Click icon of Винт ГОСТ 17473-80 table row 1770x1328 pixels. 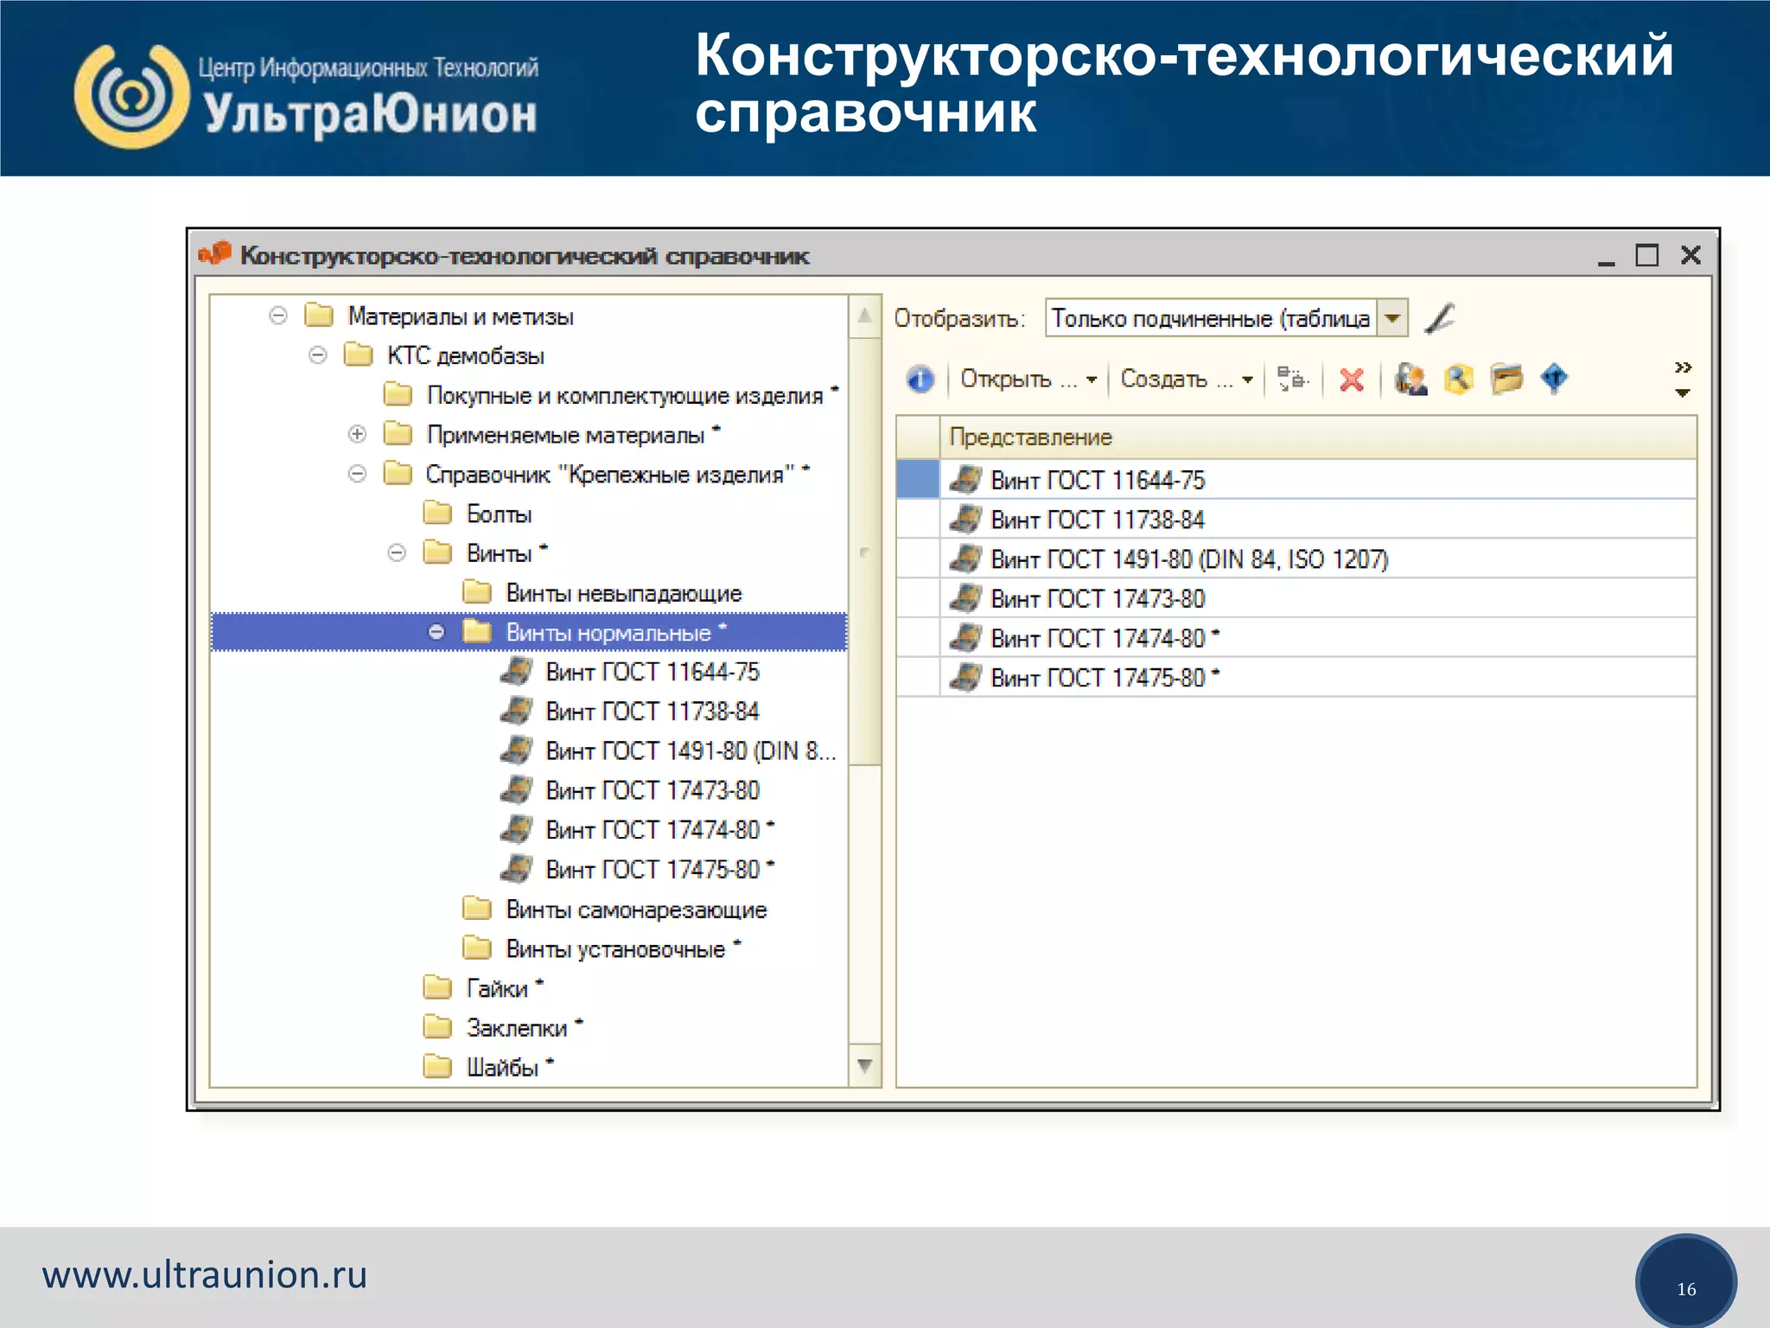click(x=965, y=598)
